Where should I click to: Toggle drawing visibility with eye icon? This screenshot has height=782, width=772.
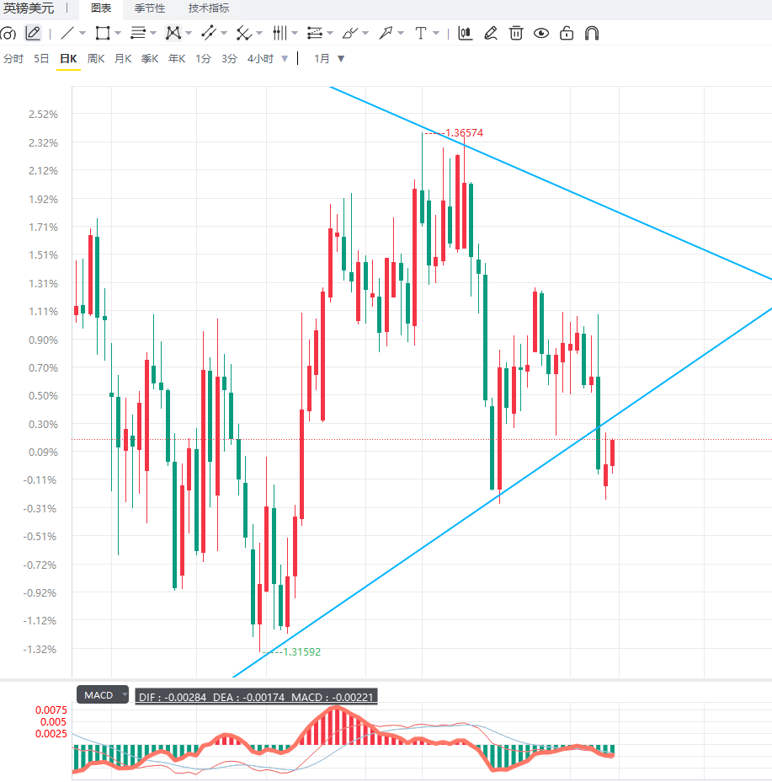pos(541,34)
